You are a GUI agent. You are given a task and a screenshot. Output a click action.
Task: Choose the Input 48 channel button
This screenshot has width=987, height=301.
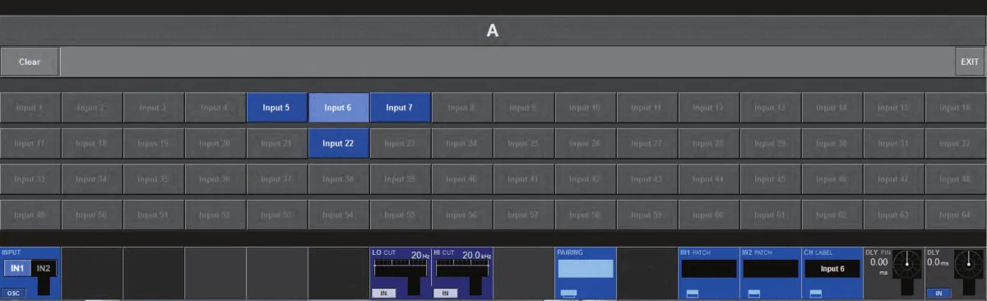[956, 179]
